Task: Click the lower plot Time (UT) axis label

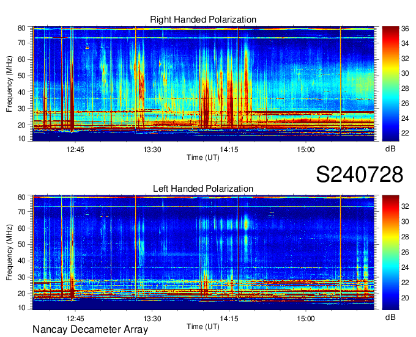Action: click(x=203, y=327)
